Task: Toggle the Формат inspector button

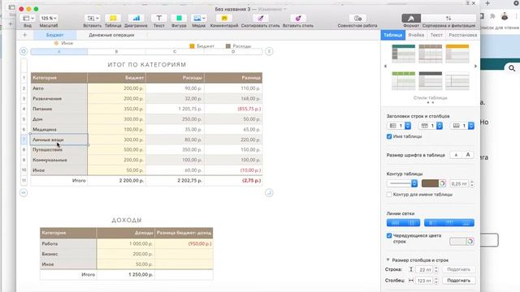Action: coord(411,18)
